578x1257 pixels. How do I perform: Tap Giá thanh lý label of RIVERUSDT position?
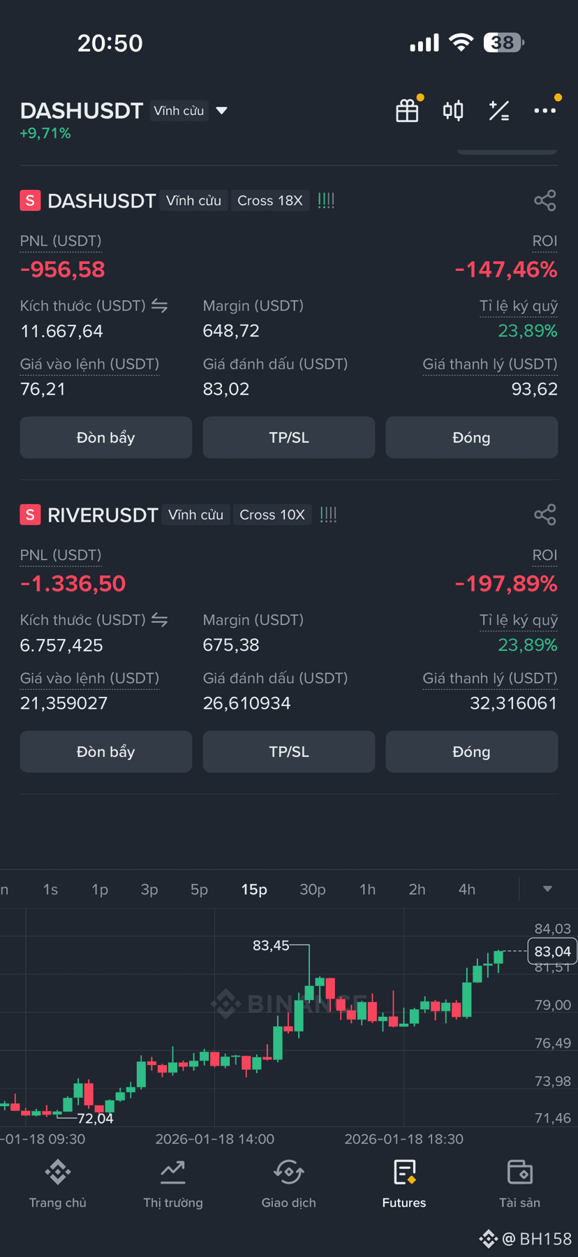[490, 678]
